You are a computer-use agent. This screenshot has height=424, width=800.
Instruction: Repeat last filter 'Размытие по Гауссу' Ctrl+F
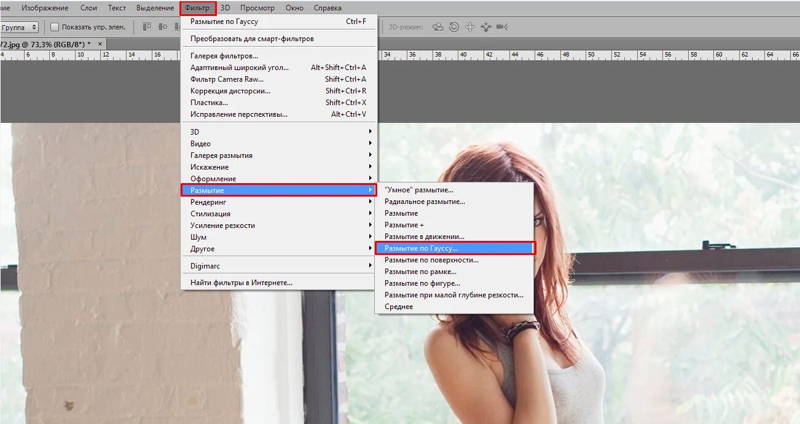click(280, 22)
